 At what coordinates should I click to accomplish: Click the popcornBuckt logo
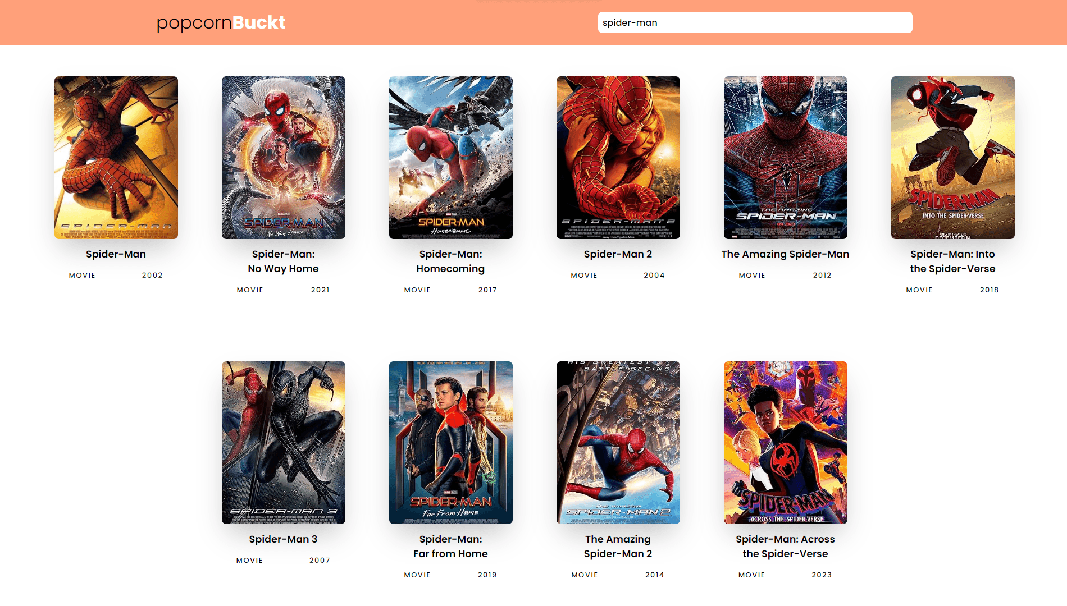(221, 22)
